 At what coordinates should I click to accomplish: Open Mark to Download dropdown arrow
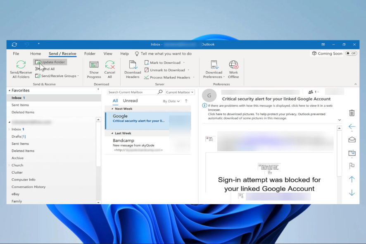click(184, 62)
